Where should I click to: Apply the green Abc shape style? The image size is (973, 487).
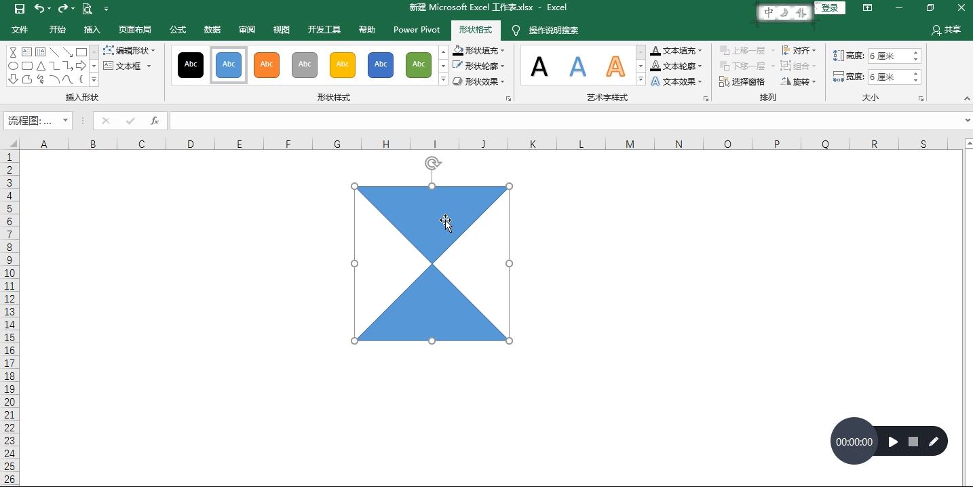(419, 64)
